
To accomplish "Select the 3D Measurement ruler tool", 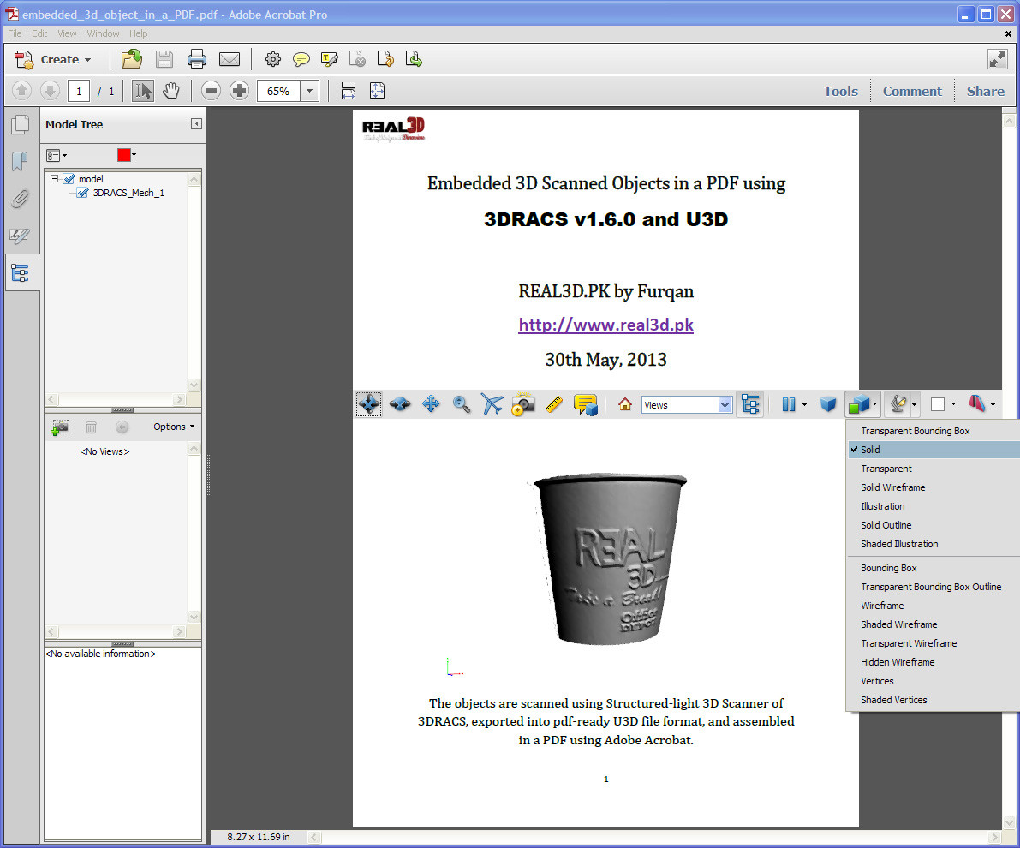I will (553, 404).
